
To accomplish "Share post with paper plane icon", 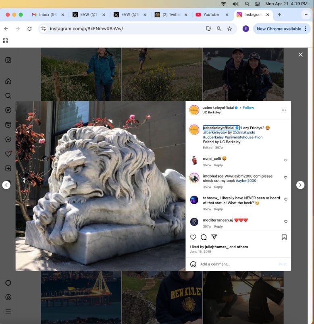I will click(214, 237).
